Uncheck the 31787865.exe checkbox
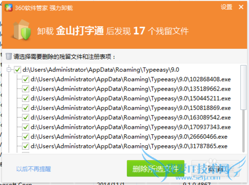This screenshot has height=185, width=249. [x=25, y=146]
